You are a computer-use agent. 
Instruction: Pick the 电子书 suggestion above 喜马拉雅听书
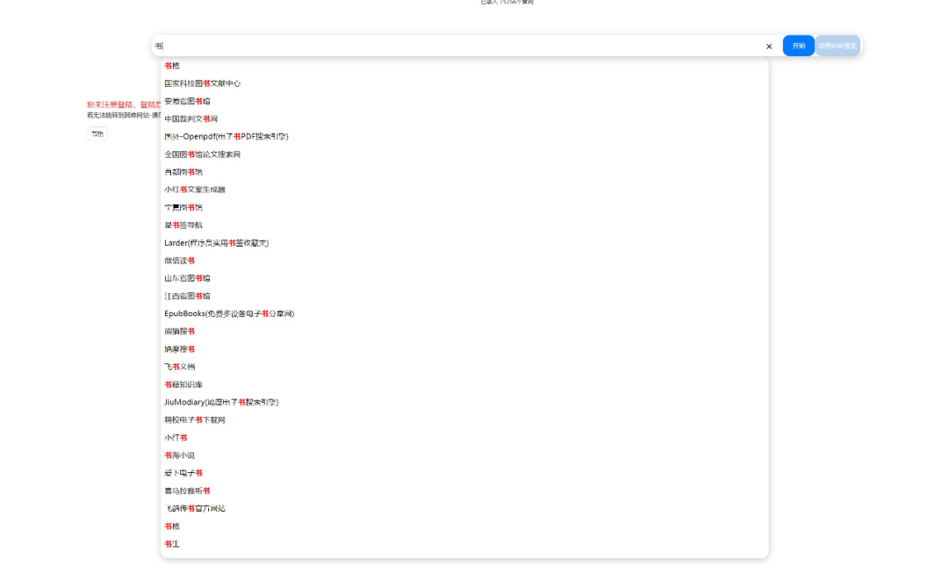[x=464, y=473]
